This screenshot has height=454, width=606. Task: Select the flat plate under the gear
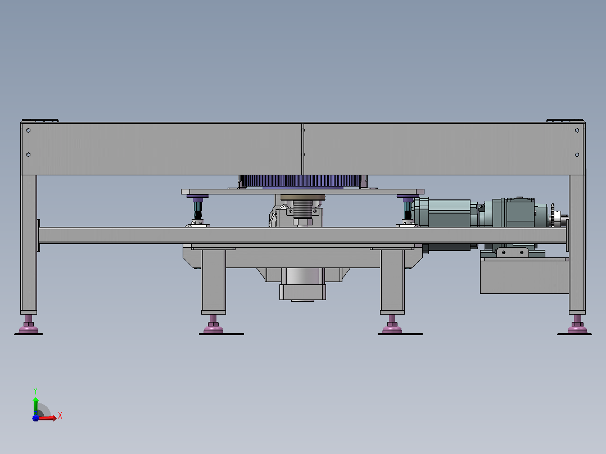(302, 192)
